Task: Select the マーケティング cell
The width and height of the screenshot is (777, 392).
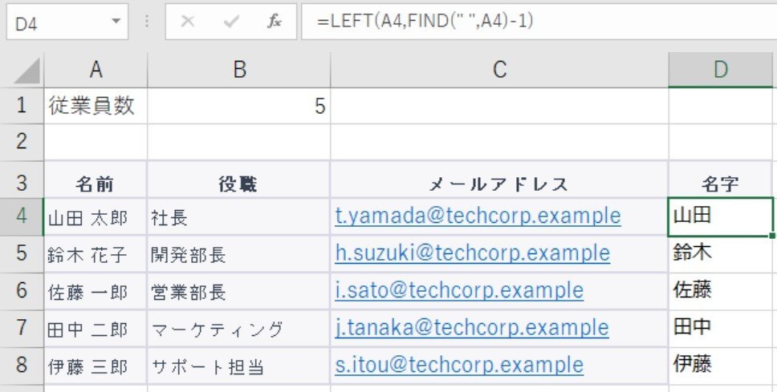Action: (x=239, y=329)
